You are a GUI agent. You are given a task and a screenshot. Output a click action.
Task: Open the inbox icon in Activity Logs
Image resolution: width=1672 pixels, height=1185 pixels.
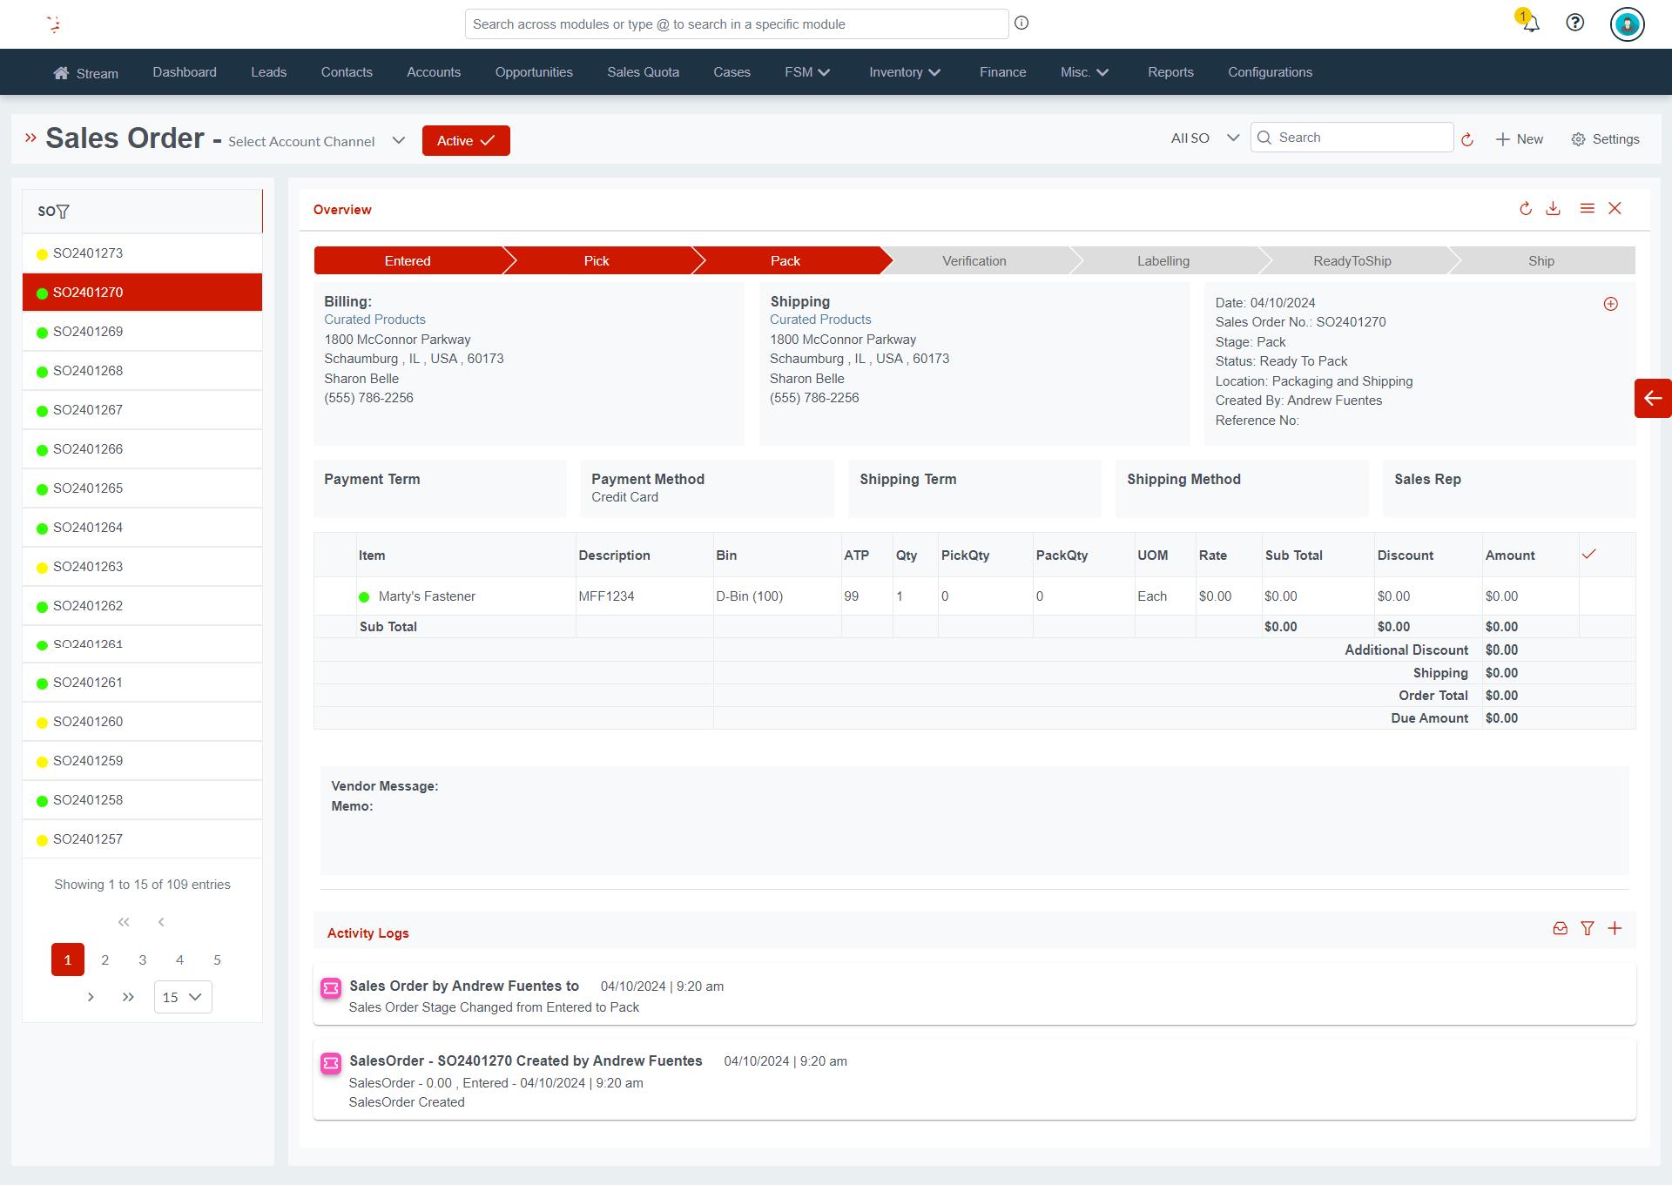[x=1560, y=928]
